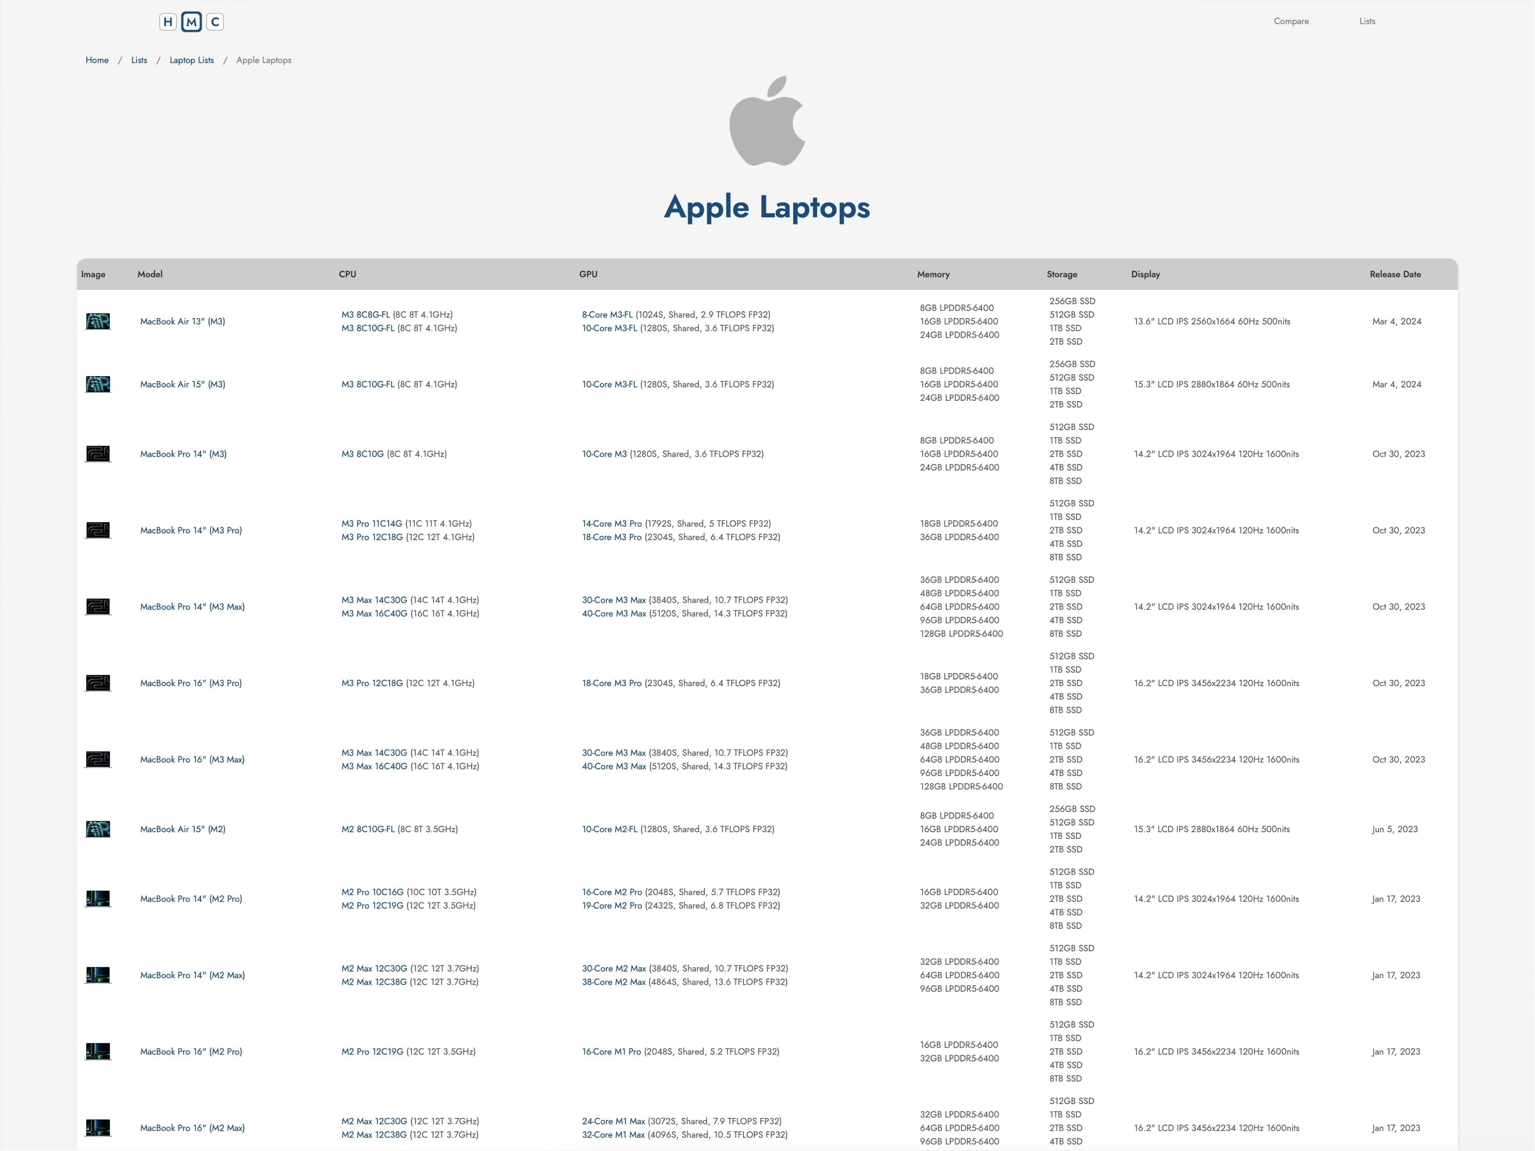Open the M3 8C8G-FL CPU link
Screen dimensions: 1535x1151
click(x=366, y=314)
